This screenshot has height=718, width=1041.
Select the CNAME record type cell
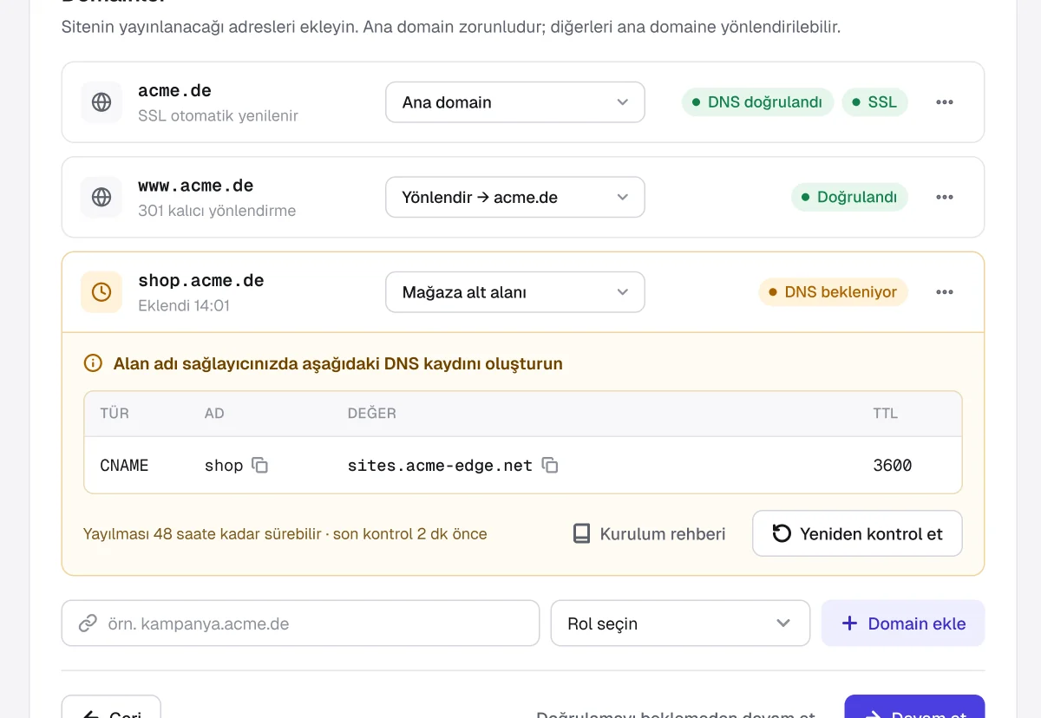click(x=124, y=466)
